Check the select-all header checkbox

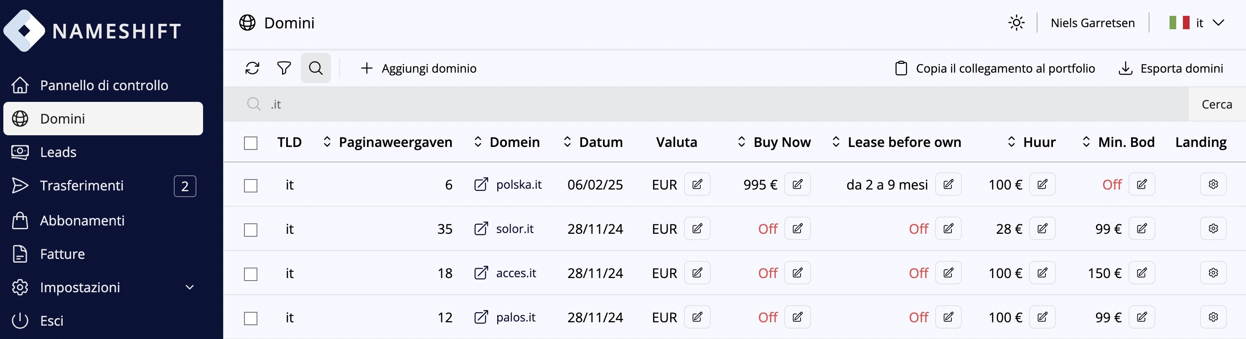pyautogui.click(x=251, y=143)
